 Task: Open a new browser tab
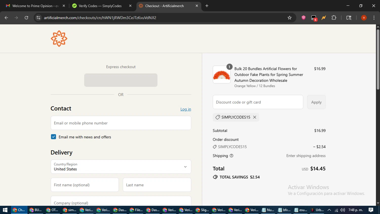[207, 6]
